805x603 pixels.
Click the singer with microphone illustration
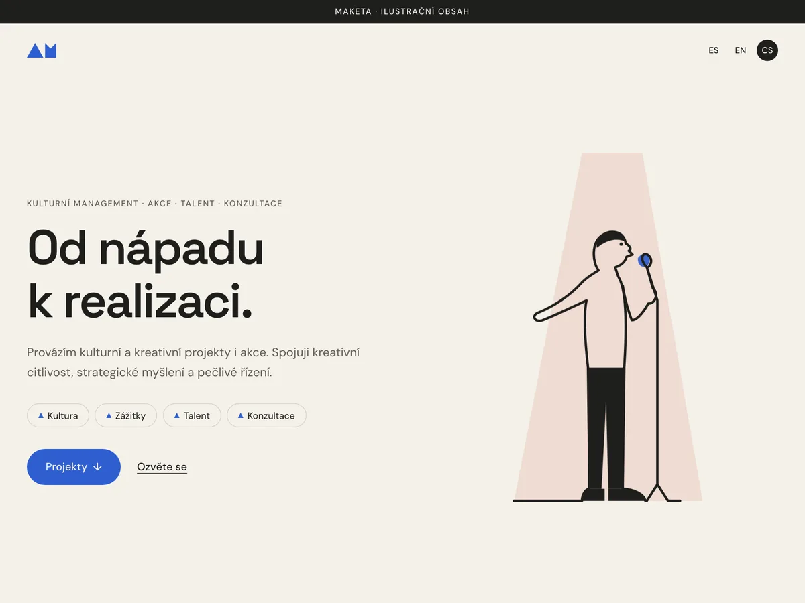(608, 327)
